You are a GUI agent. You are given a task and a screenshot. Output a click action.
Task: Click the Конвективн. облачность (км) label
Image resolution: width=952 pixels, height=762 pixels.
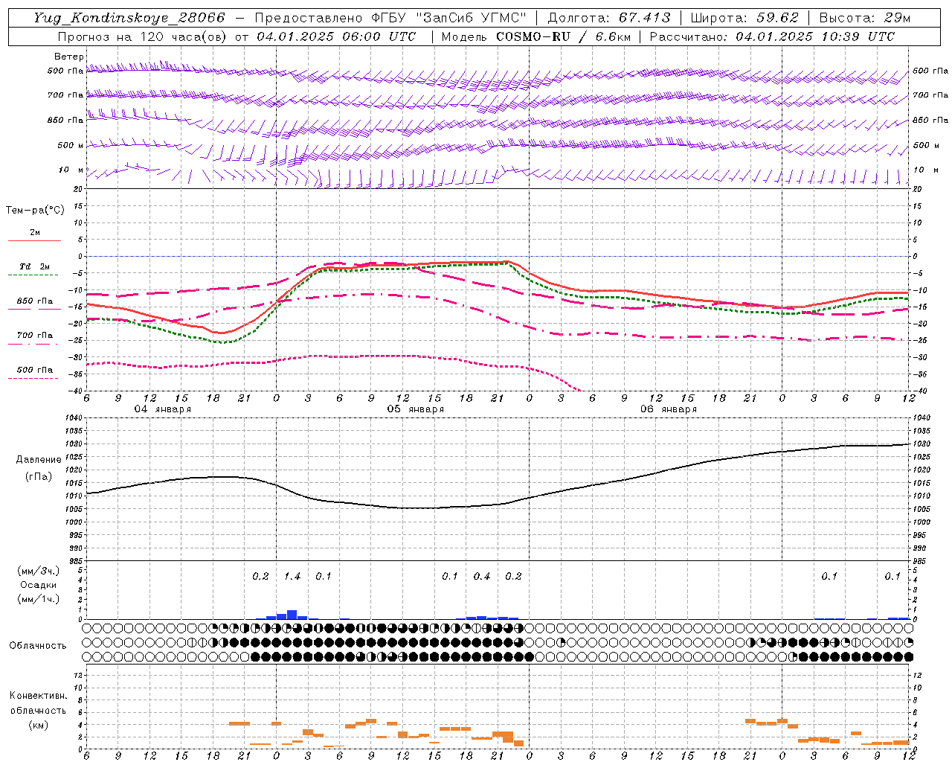tap(38, 710)
